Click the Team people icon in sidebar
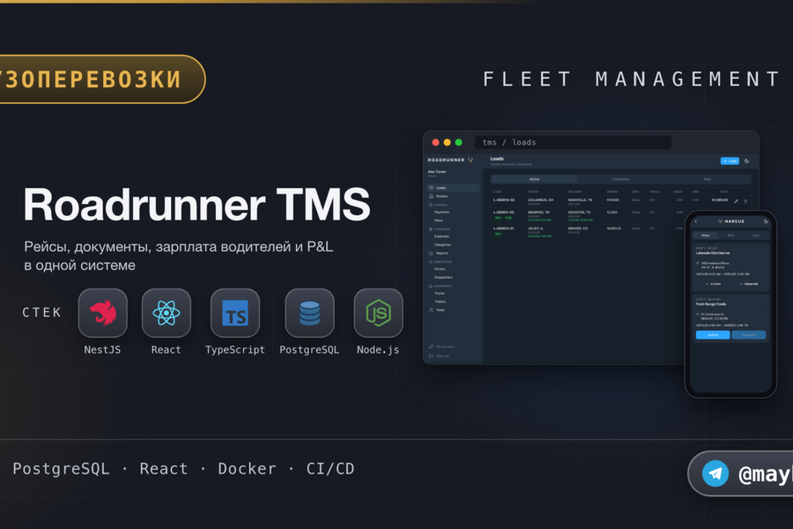This screenshot has height=529, width=793. (431, 309)
